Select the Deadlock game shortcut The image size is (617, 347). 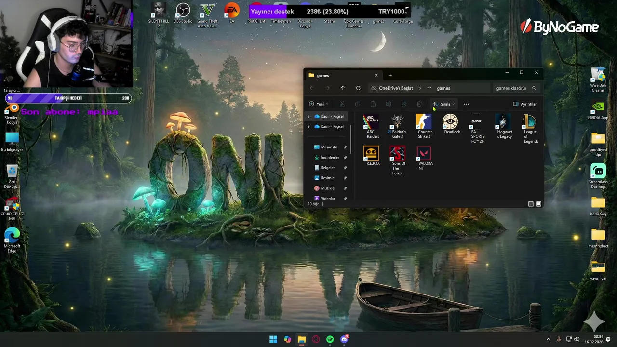point(450,124)
